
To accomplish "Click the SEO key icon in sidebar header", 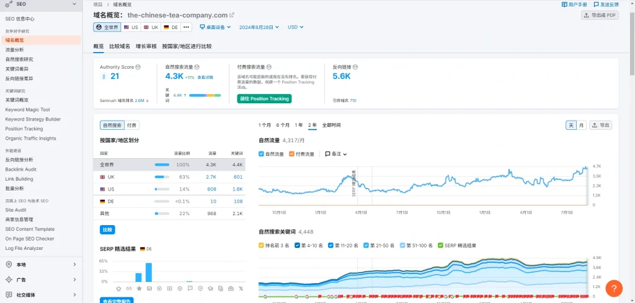I will click(x=9, y=4).
